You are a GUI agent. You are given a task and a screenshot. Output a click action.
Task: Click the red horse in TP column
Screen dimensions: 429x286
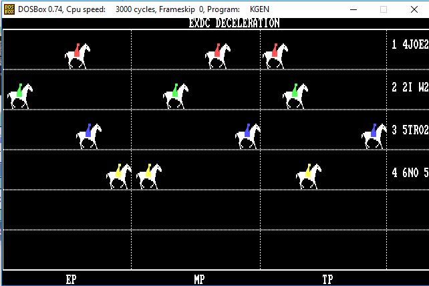click(275, 56)
